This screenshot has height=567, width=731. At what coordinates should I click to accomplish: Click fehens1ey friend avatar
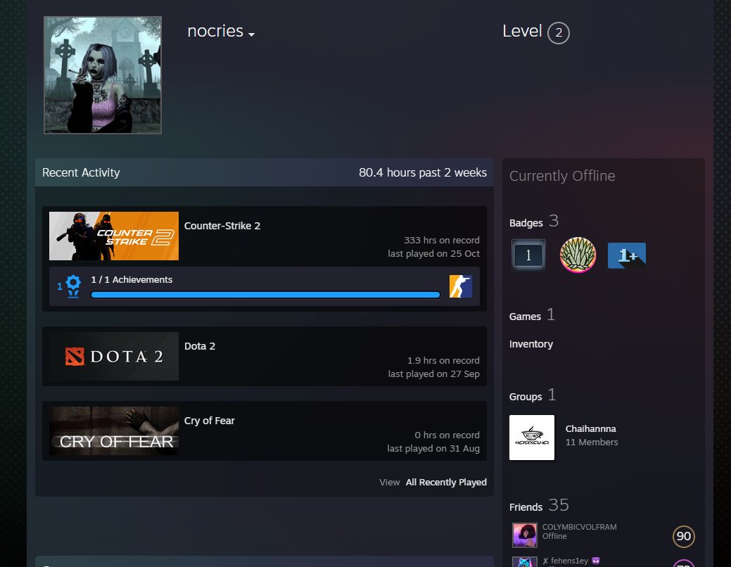tap(524, 562)
